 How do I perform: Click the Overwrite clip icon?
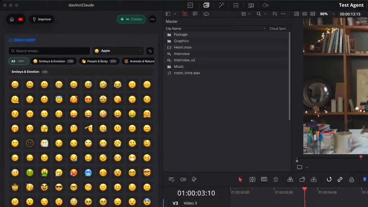tap(302, 179)
